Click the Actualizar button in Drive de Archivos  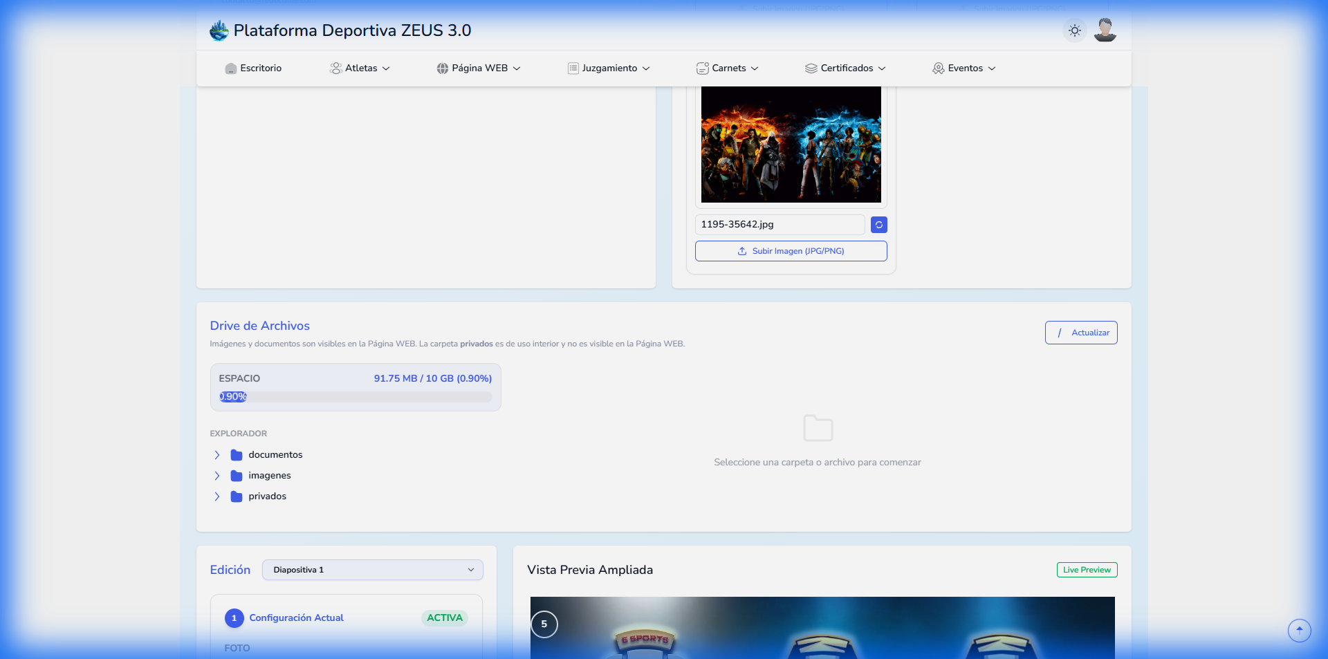(1081, 333)
